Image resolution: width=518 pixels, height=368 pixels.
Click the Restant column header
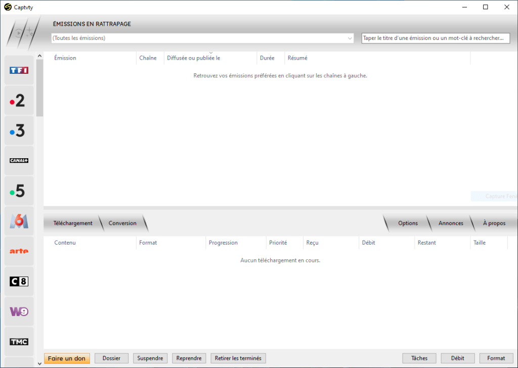pyautogui.click(x=442, y=243)
